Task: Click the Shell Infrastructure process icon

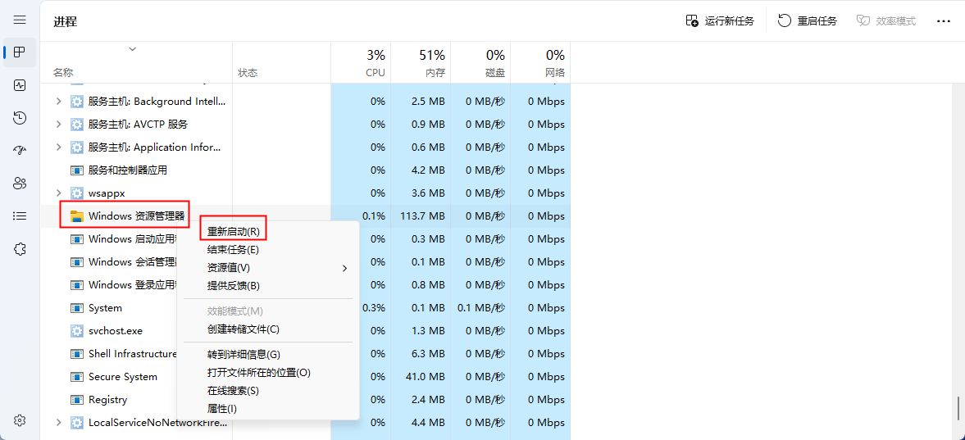Action: coord(77,354)
